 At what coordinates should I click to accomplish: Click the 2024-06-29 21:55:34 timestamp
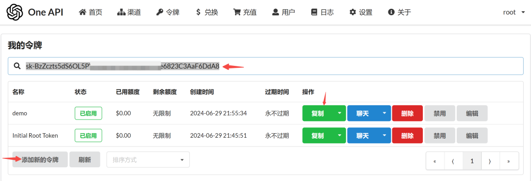(x=218, y=113)
